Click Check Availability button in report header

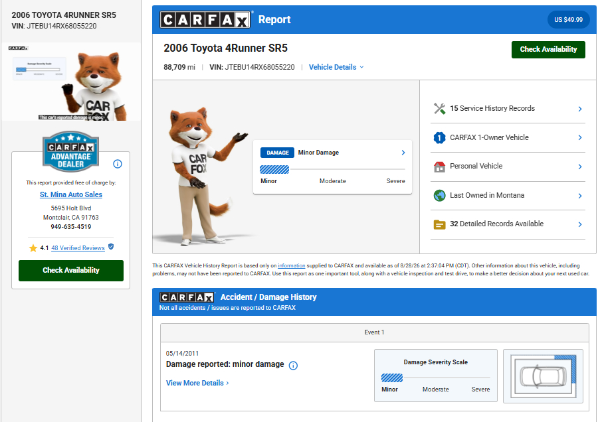pos(548,50)
